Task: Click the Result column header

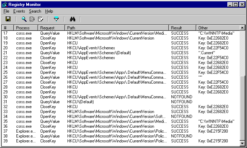Action: tap(183, 28)
